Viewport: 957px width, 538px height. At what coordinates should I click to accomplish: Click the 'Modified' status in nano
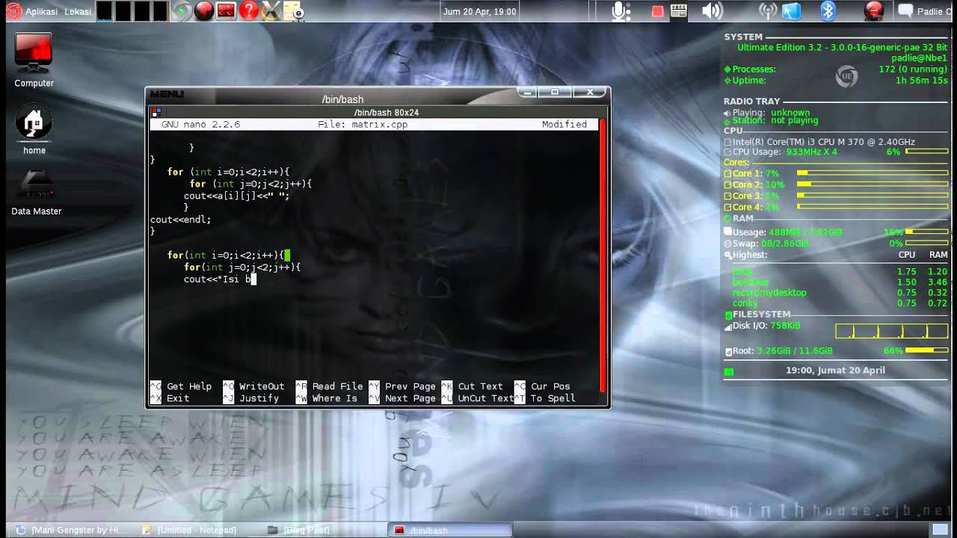[x=564, y=125]
